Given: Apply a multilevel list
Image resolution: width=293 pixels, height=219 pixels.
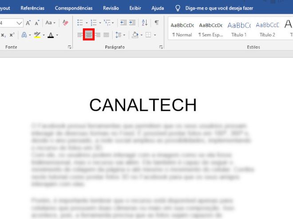Looking at the screenshot, I should 107,23.
